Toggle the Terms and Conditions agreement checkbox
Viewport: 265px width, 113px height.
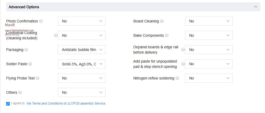click(8, 103)
